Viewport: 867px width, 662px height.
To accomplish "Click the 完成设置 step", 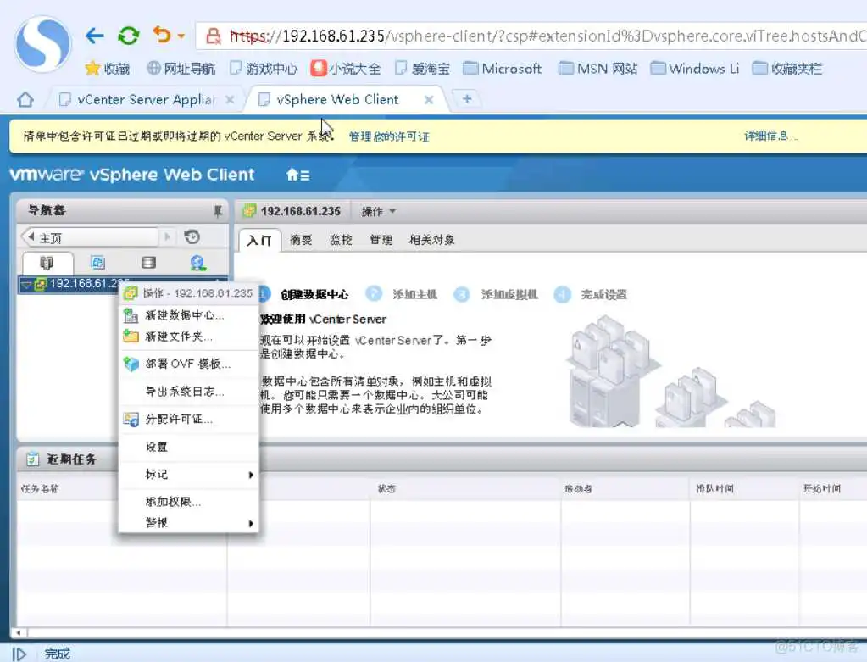I will 591,294.
